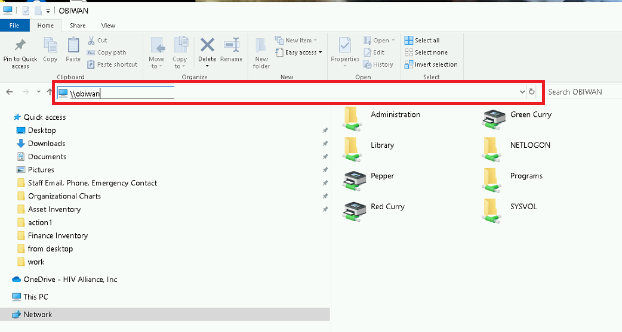Switch to the Share ribbon tab
Screen dimensions: 622x332
tap(78, 26)
